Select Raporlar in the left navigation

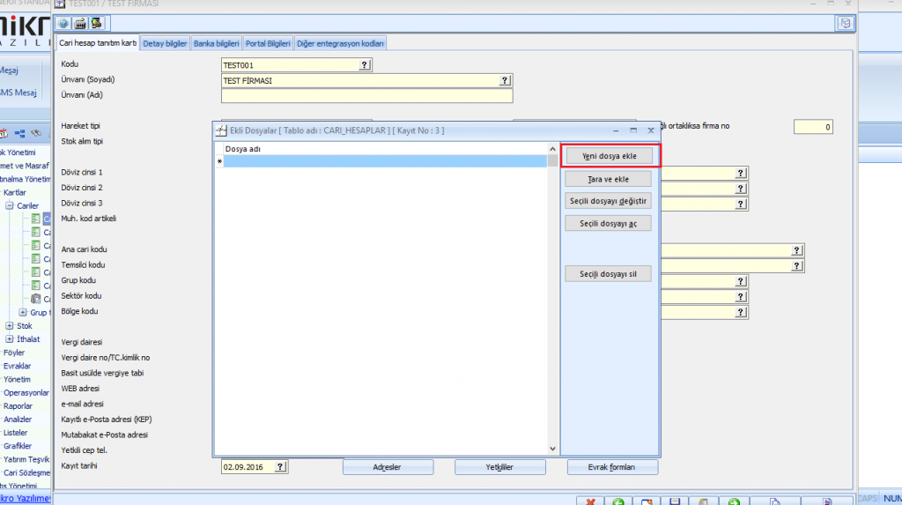pyautogui.click(x=18, y=406)
